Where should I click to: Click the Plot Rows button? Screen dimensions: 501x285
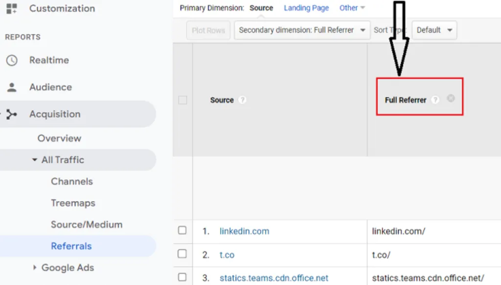pyautogui.click(x=208, y=30)
